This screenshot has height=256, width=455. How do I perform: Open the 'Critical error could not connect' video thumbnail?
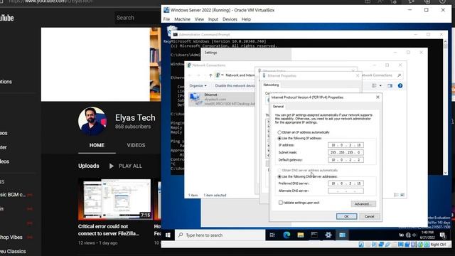coord(115,199)
